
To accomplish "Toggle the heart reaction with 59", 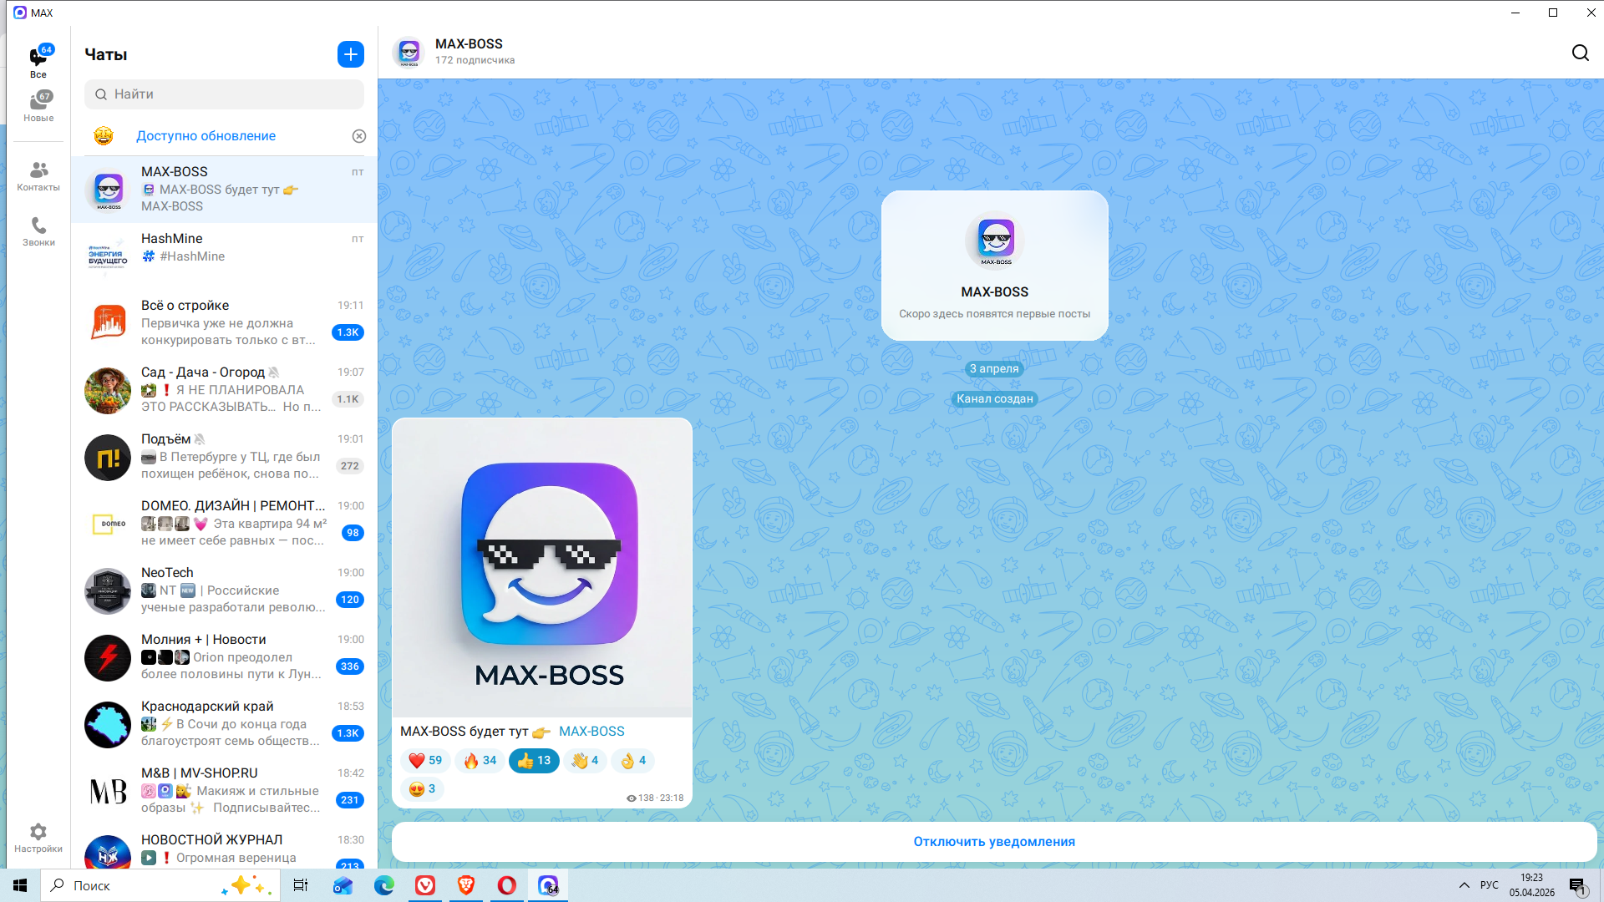I will point(425,760).
